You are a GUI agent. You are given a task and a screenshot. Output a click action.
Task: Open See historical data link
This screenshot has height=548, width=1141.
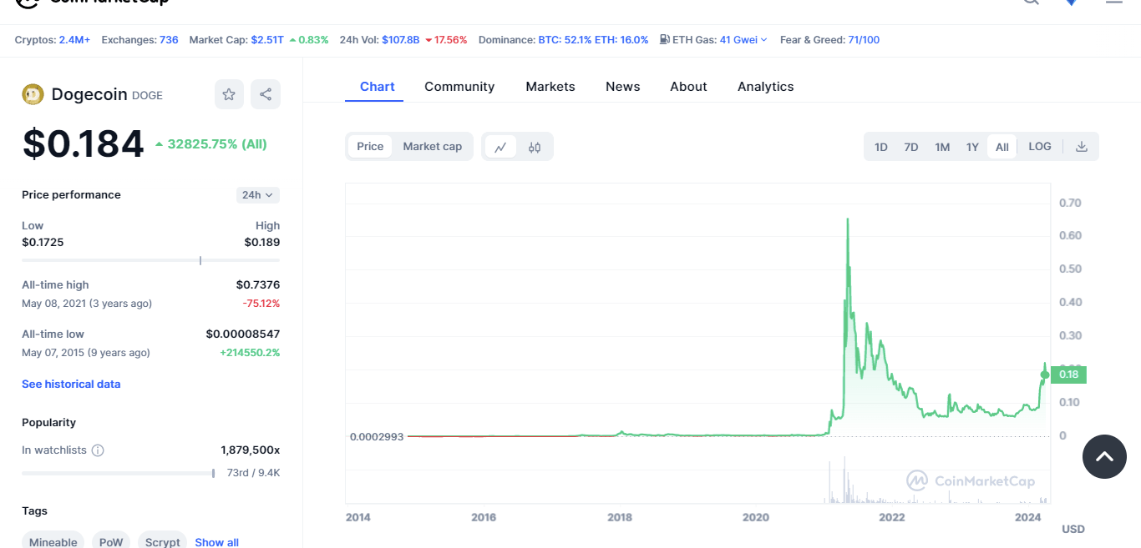click(x=71, y=385)
